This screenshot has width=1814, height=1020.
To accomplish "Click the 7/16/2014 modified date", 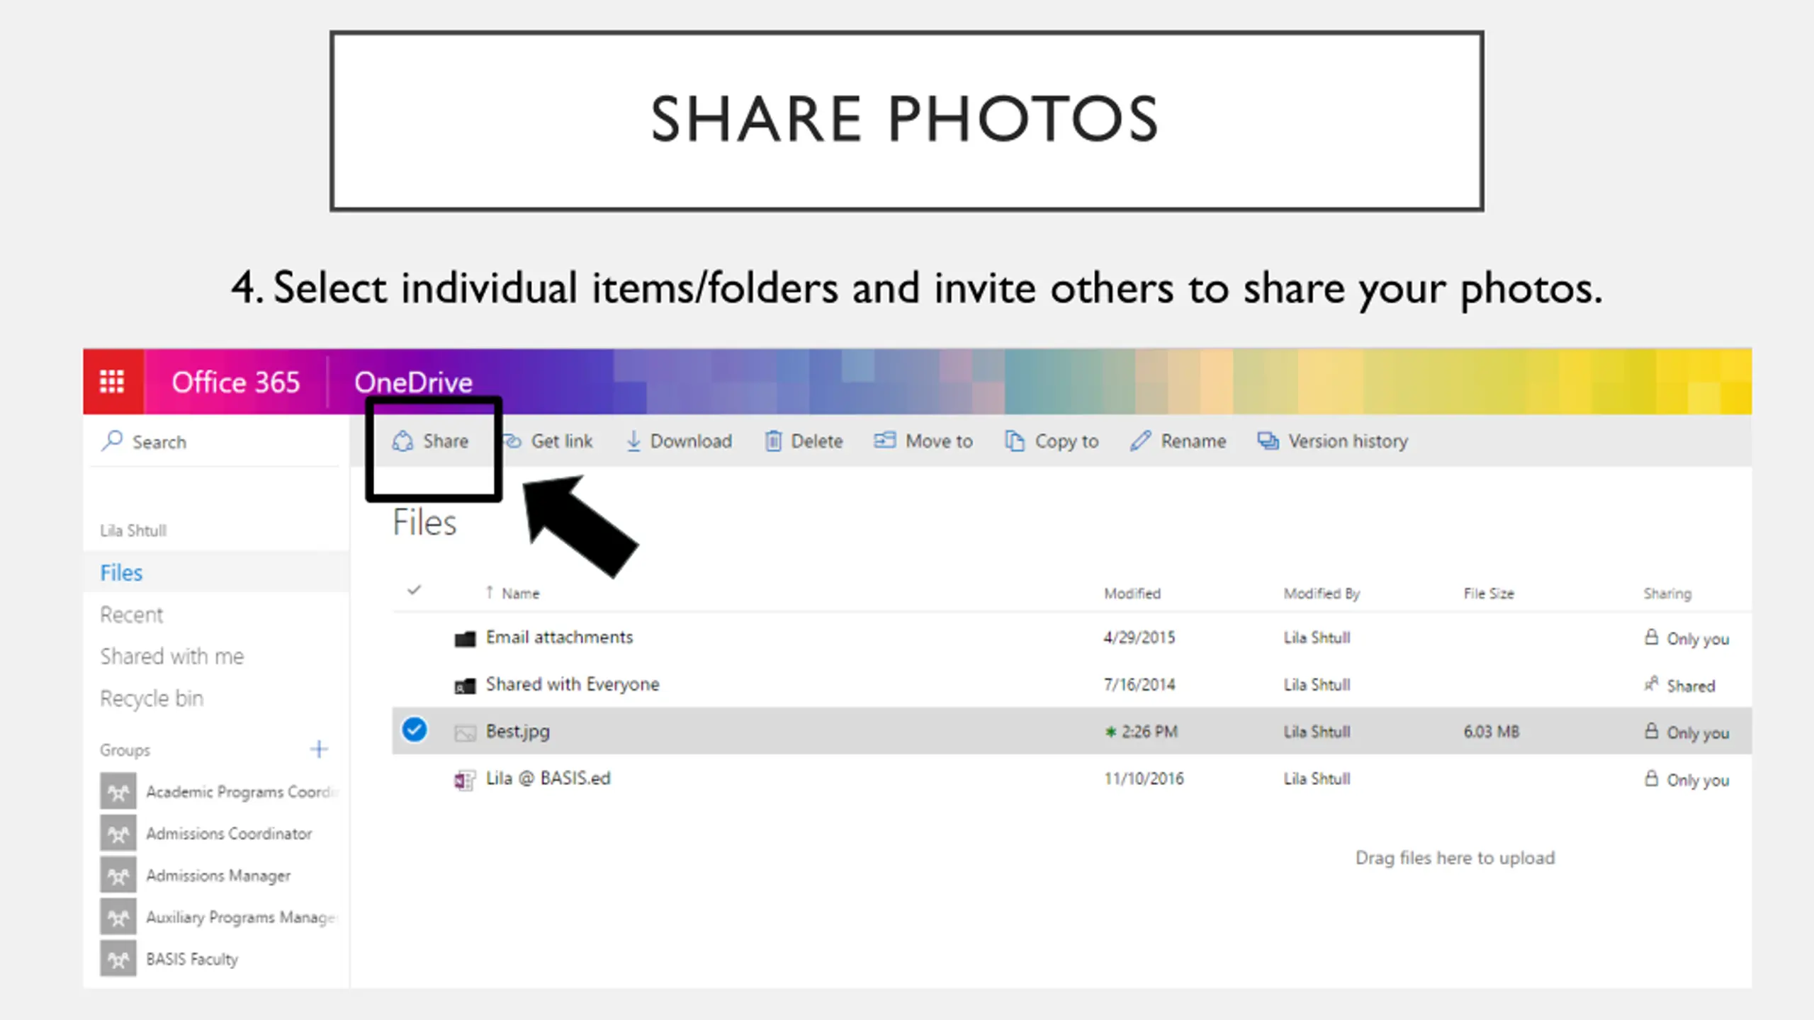I will pos(1139,684).
